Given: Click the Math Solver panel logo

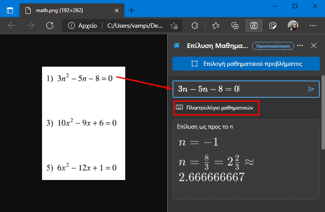Looking at the screenshot, I should pyautogui.click(x=177, y=46).
